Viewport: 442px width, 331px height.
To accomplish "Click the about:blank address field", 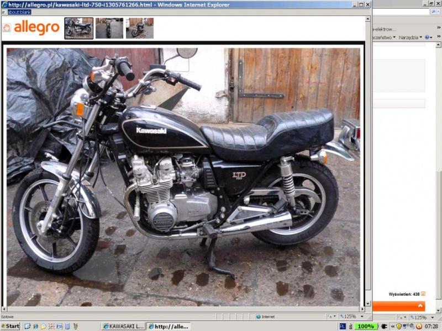I will pos(19,12).
